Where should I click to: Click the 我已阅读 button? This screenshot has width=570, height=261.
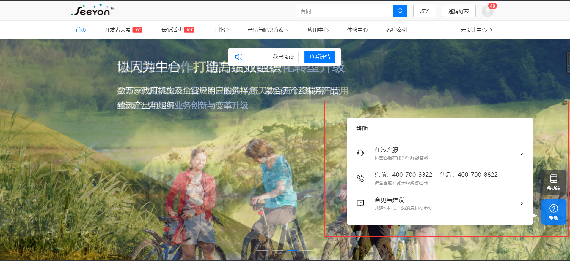tap(283, 57)
